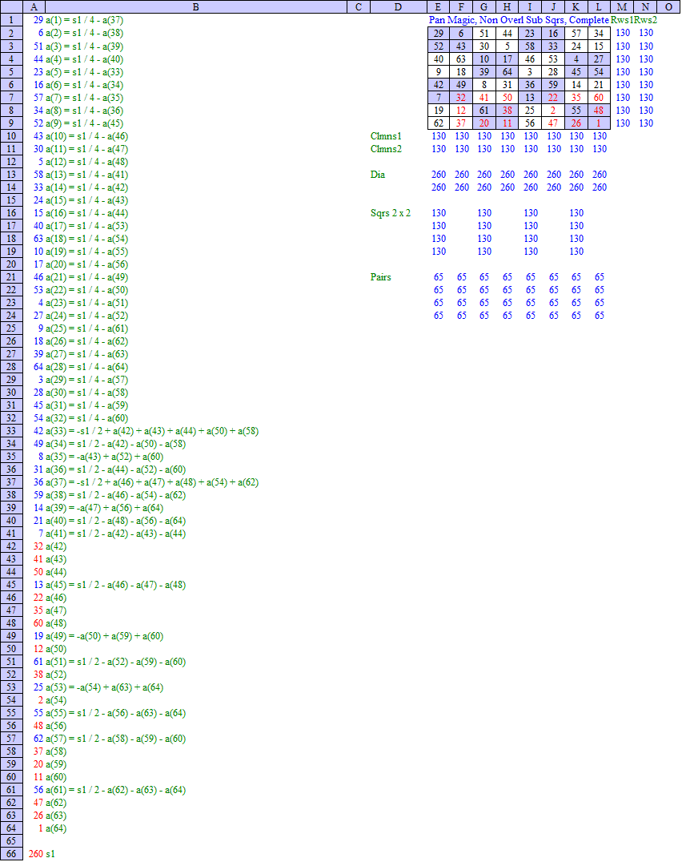Select column header B

pyautogui.click(x=195, y=6)
